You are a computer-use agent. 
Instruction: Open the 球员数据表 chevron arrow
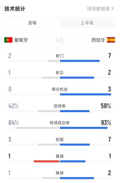point(113,9)
